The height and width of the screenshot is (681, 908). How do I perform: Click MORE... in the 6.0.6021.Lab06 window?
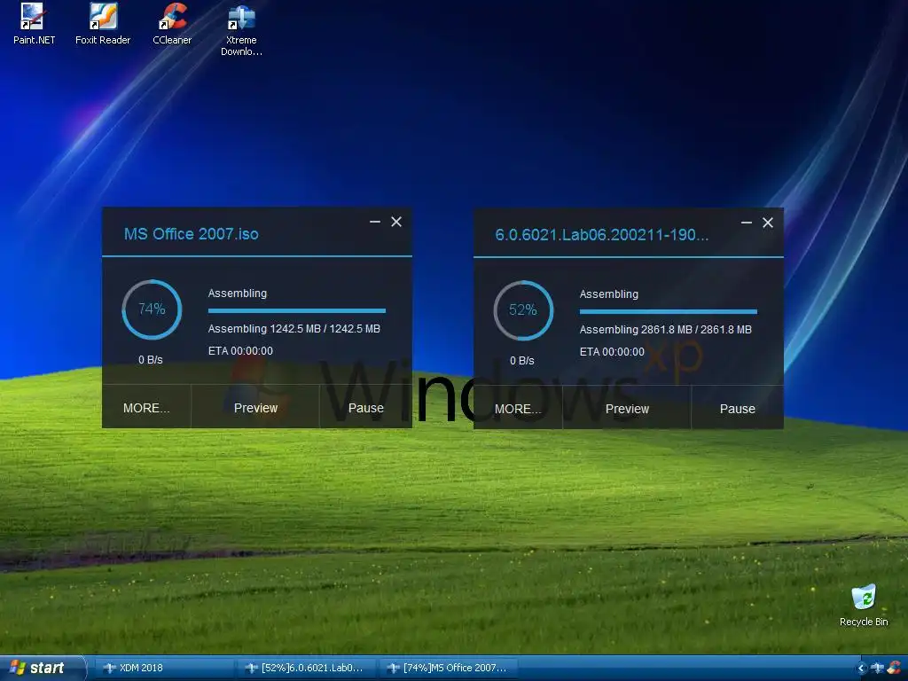coord(518,409)
